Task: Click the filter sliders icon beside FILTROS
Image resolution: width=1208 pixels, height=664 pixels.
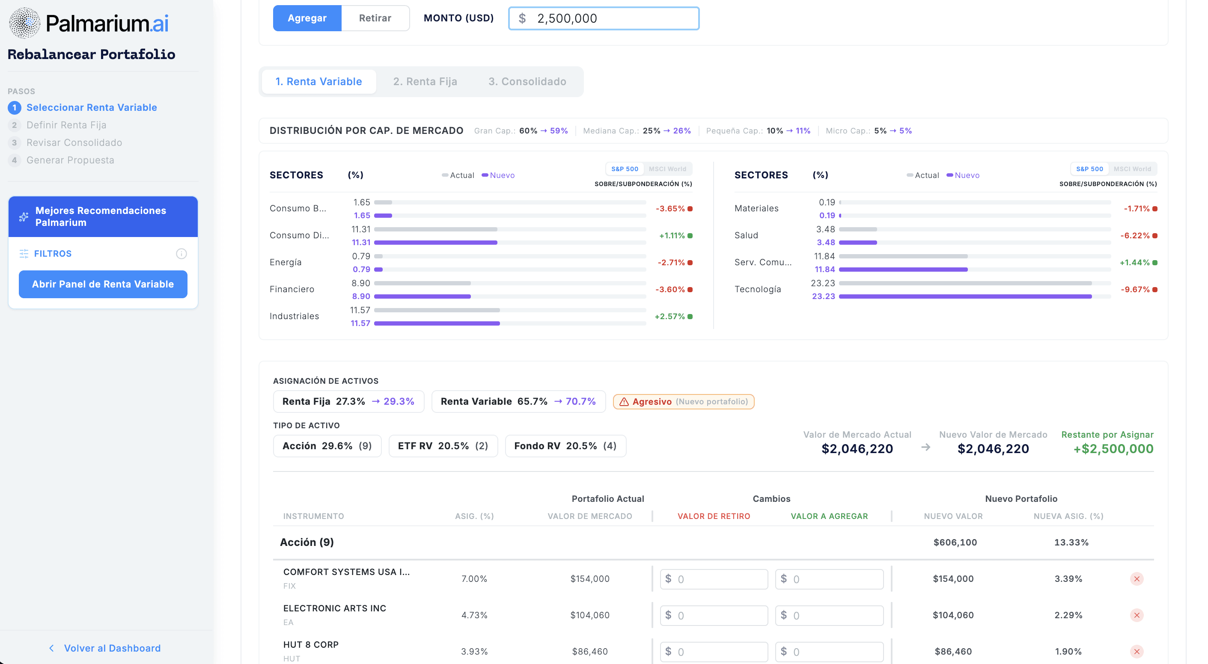Action: pos(24,254)
